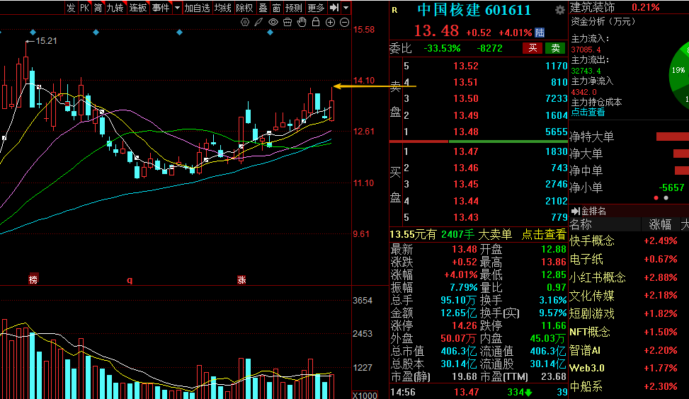Select the hand pan tool
Viewport: 689px width, 399px height.
pyautogui.click(x=302, y=22)
